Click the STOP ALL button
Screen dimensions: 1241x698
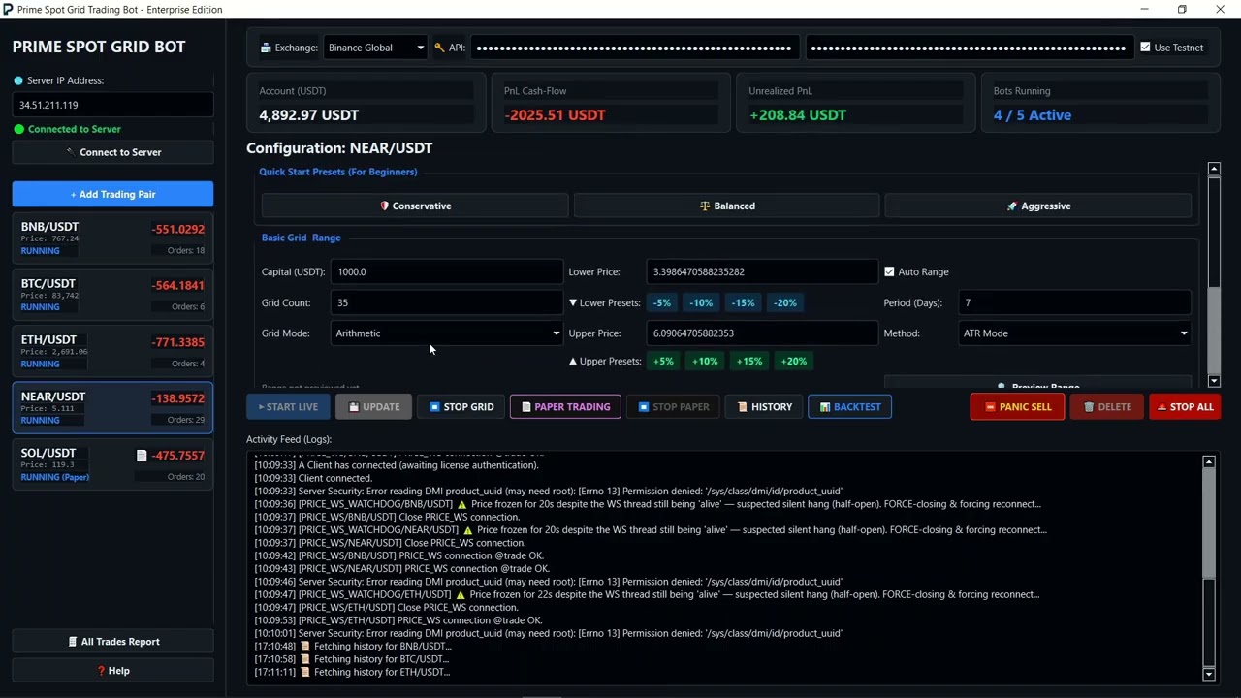(x=1185, y=407)
